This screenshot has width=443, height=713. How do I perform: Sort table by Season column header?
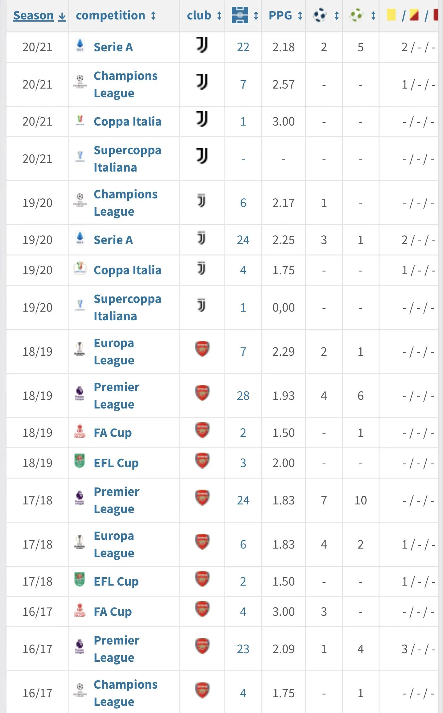tap(33, 15)
